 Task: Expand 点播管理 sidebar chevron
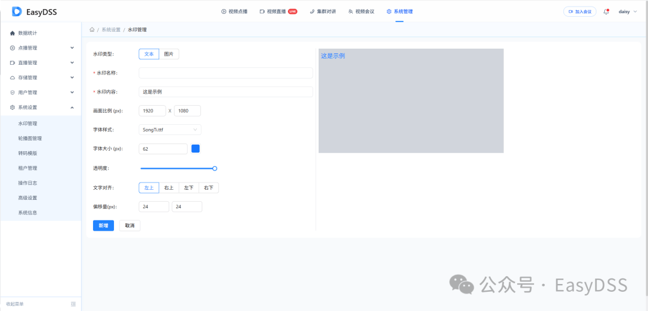click(73, 47)
